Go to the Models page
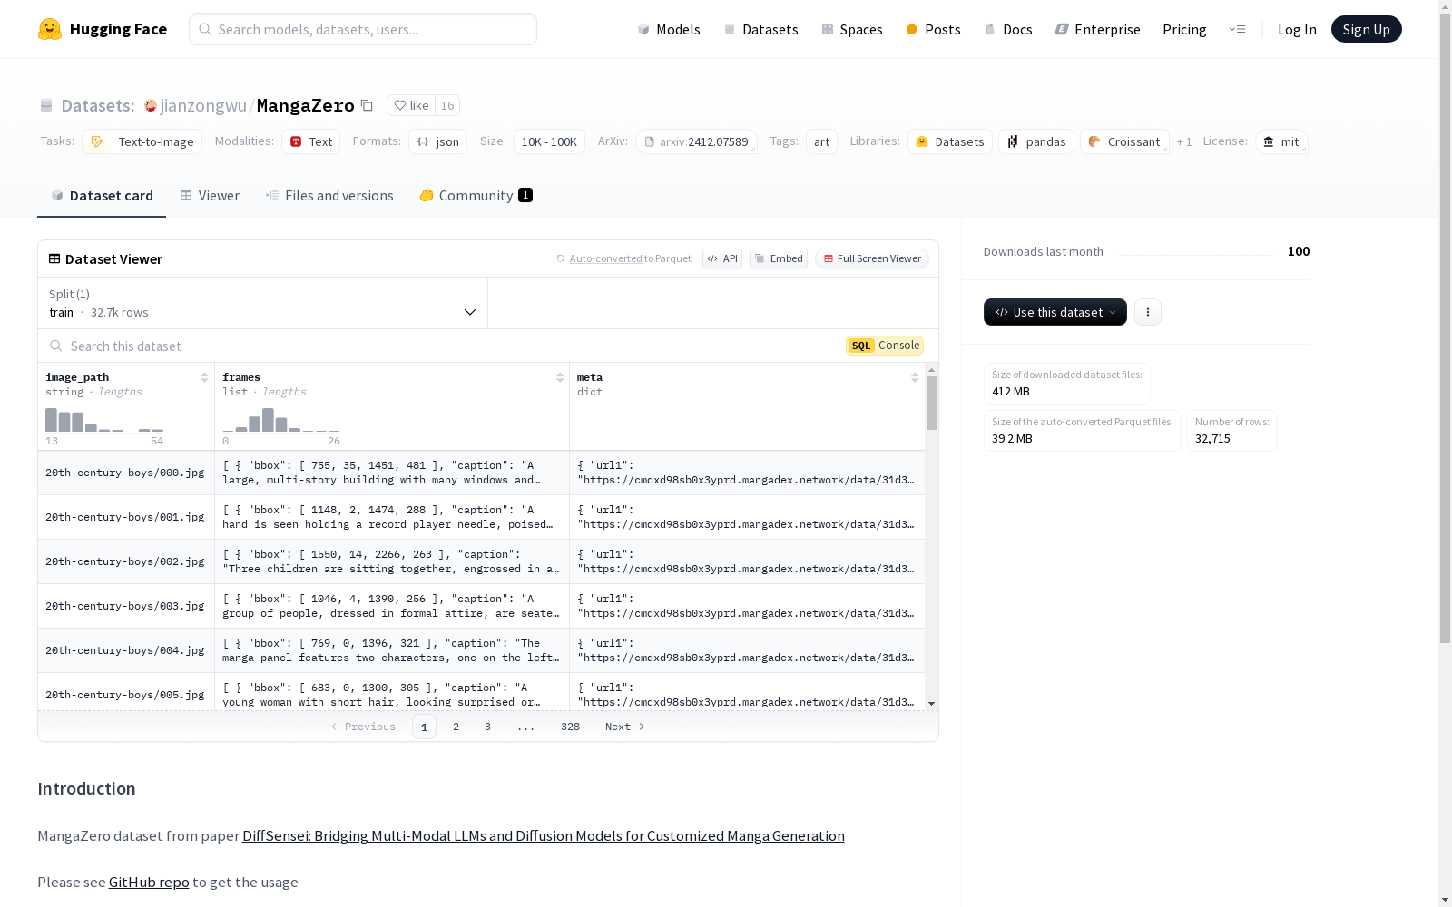The height and width of the screenshot is (907, 1452). pos(669,29)
